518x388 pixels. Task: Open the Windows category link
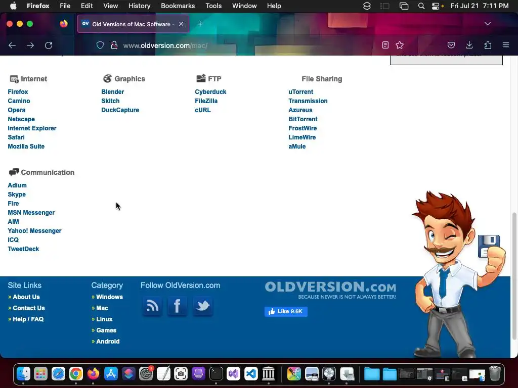point(109,297)
